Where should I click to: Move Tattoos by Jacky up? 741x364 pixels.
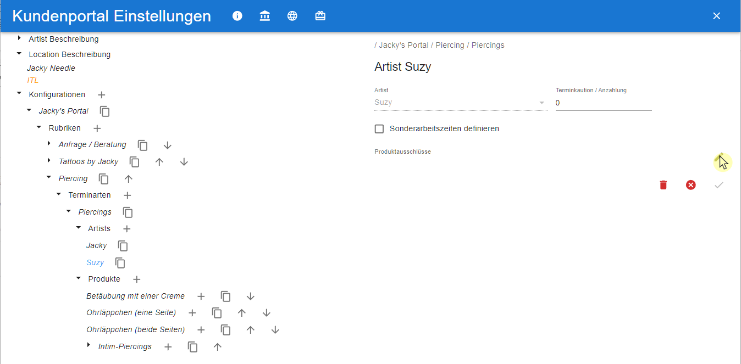159,162
